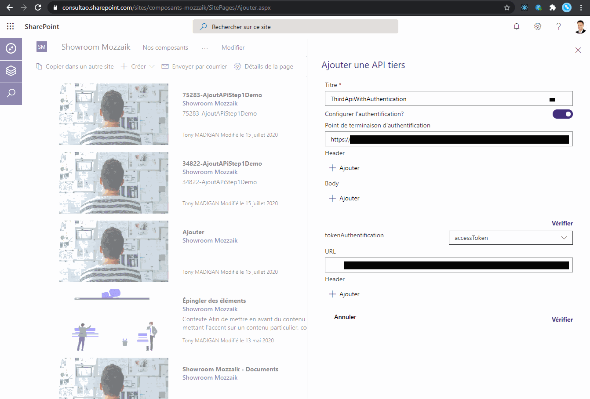Click the SharePoint brand label

tap(42, 26)
